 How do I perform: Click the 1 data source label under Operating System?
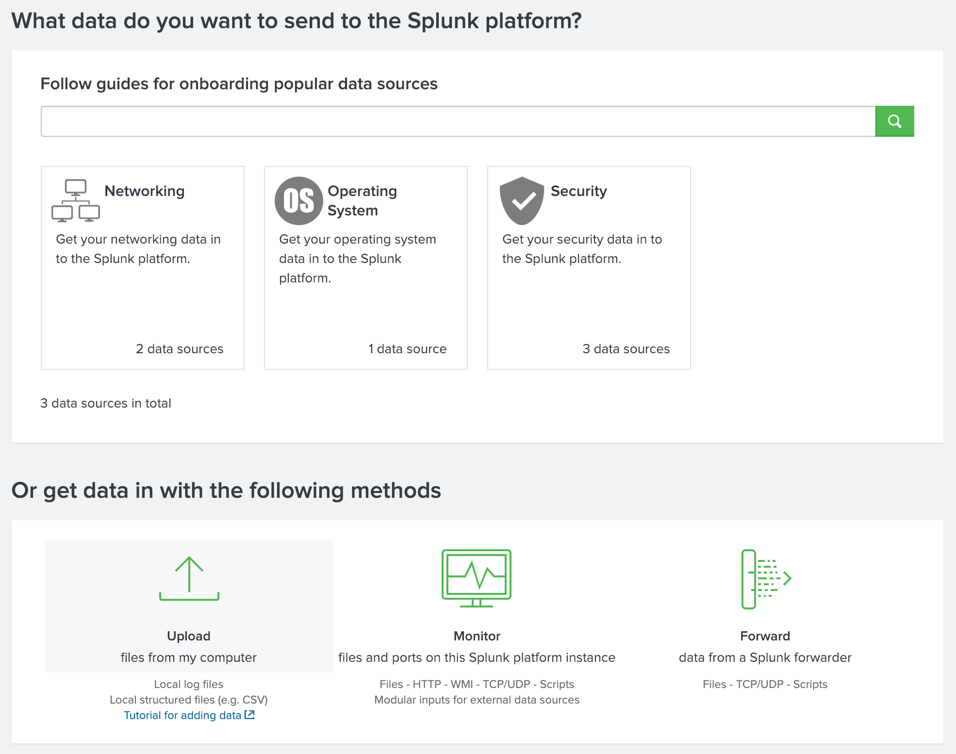pos(407,348)
